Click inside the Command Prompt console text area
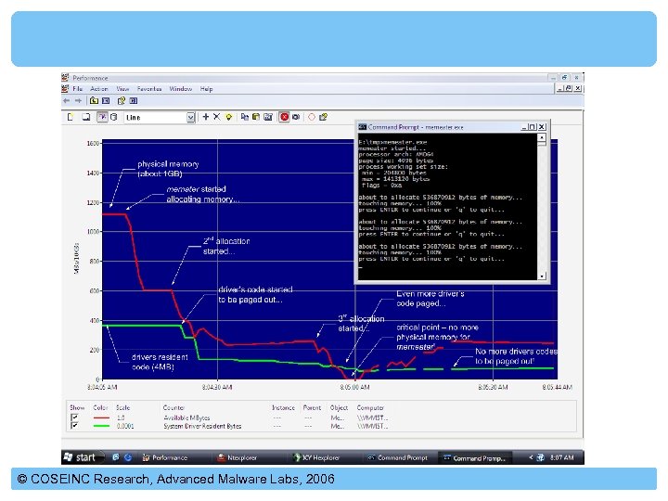Screen dimensions: 668x501 click(447, 207)
